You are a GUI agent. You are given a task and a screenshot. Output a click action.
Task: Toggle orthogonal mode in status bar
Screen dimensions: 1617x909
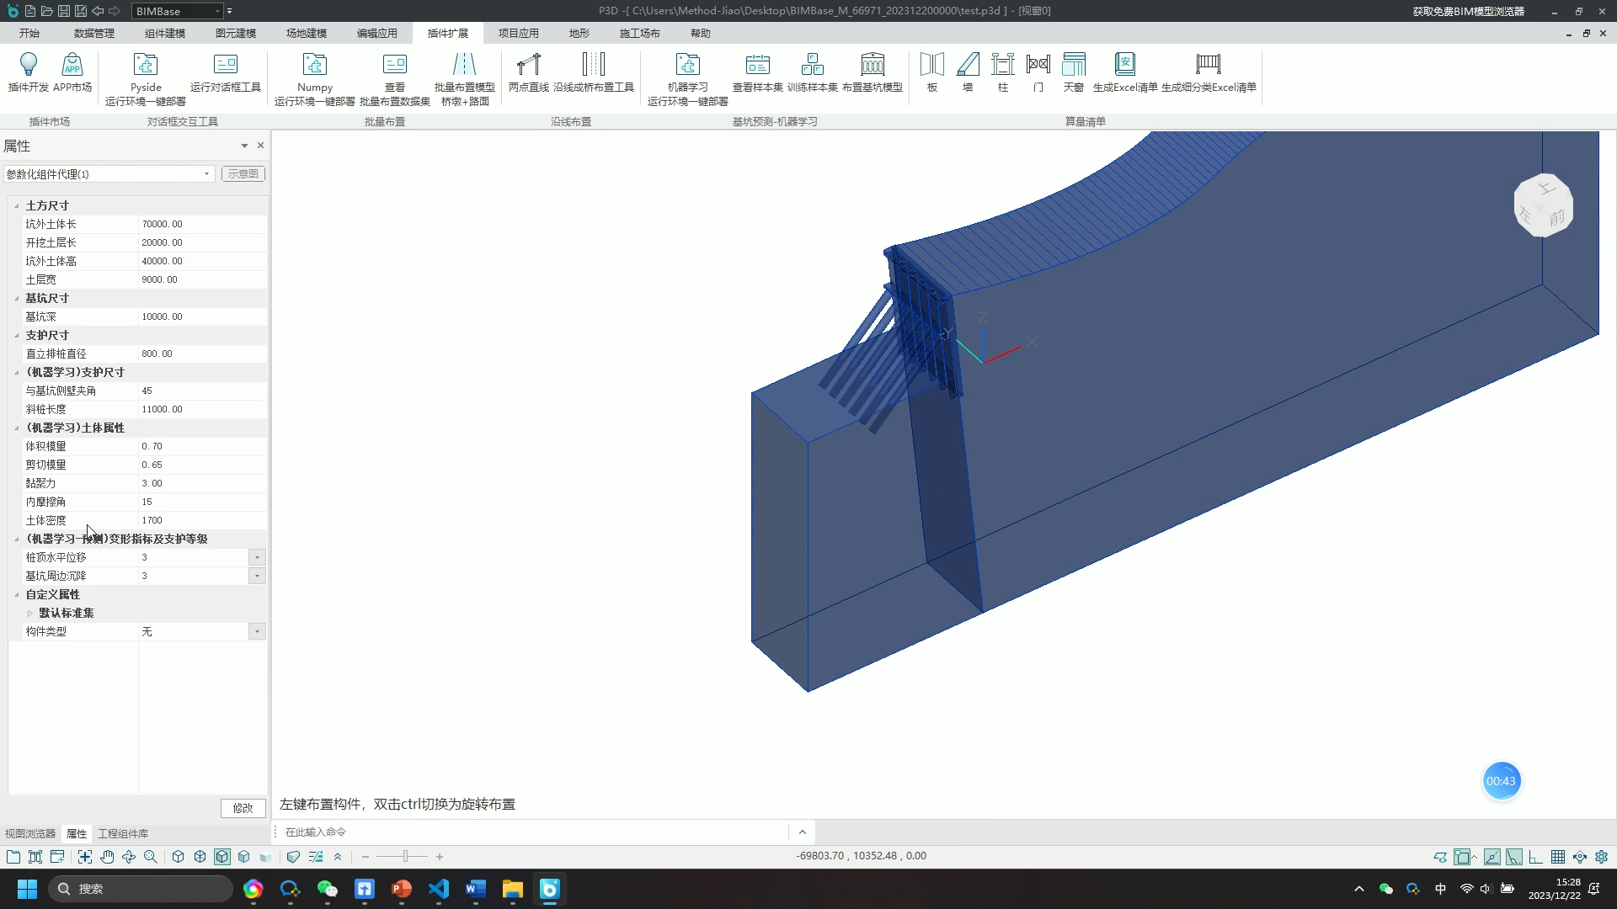(1536, 857)
